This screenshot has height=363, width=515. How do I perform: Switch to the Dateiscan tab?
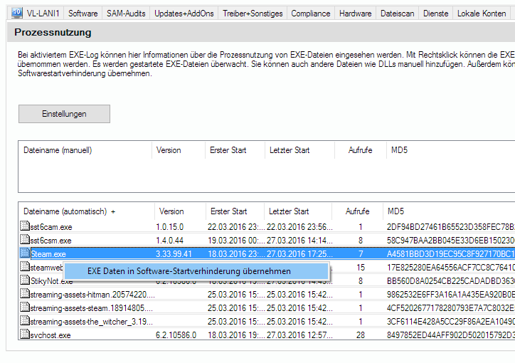[398, 13]
